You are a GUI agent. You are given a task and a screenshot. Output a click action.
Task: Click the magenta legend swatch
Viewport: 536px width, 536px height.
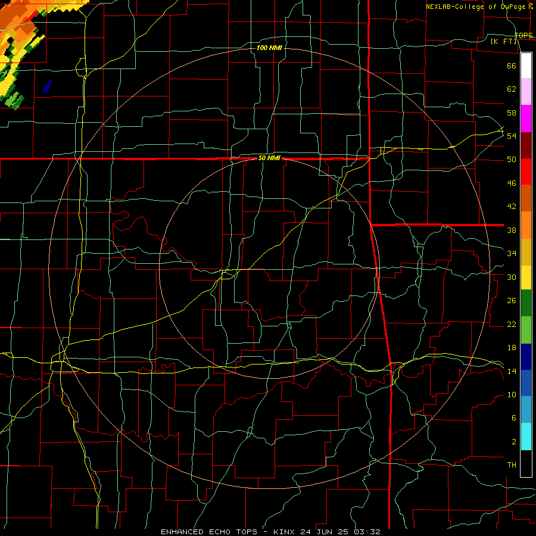[526, 119]
